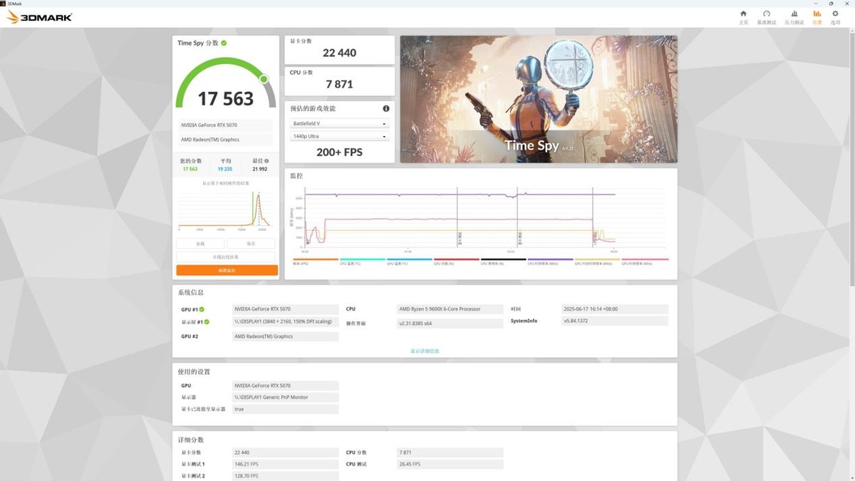Click the AMD Ryzen 5 9600X processor field

pyautogui.click(x=450, y=309)
